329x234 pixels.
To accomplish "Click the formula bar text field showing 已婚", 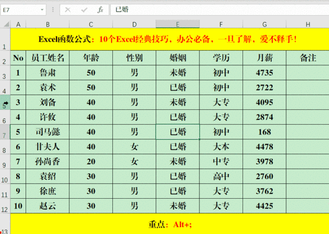I will click(216, 10).
